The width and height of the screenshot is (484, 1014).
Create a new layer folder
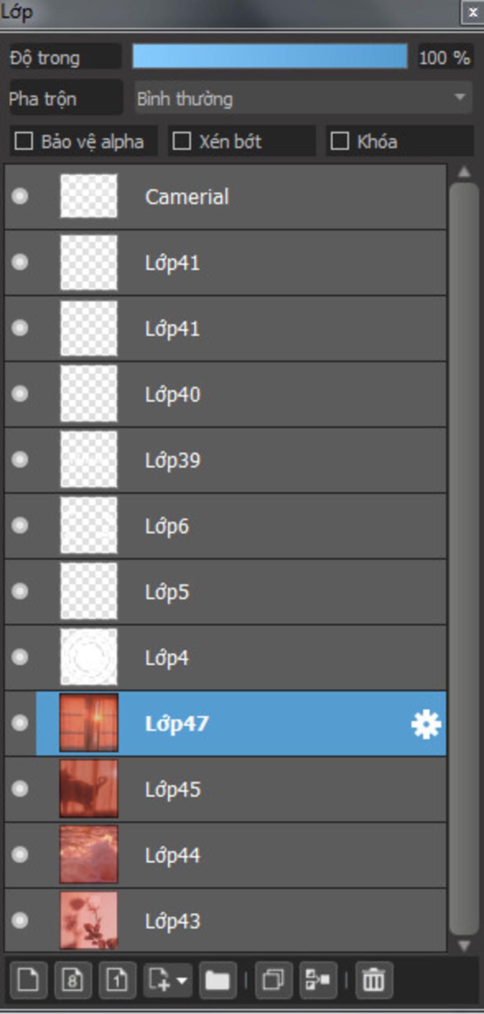tap(217, 980)
